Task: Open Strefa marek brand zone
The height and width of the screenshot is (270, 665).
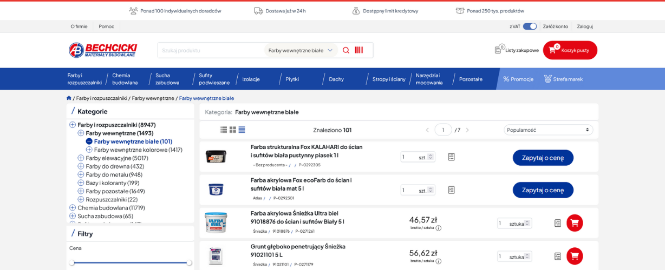Action: coord(564,79)
